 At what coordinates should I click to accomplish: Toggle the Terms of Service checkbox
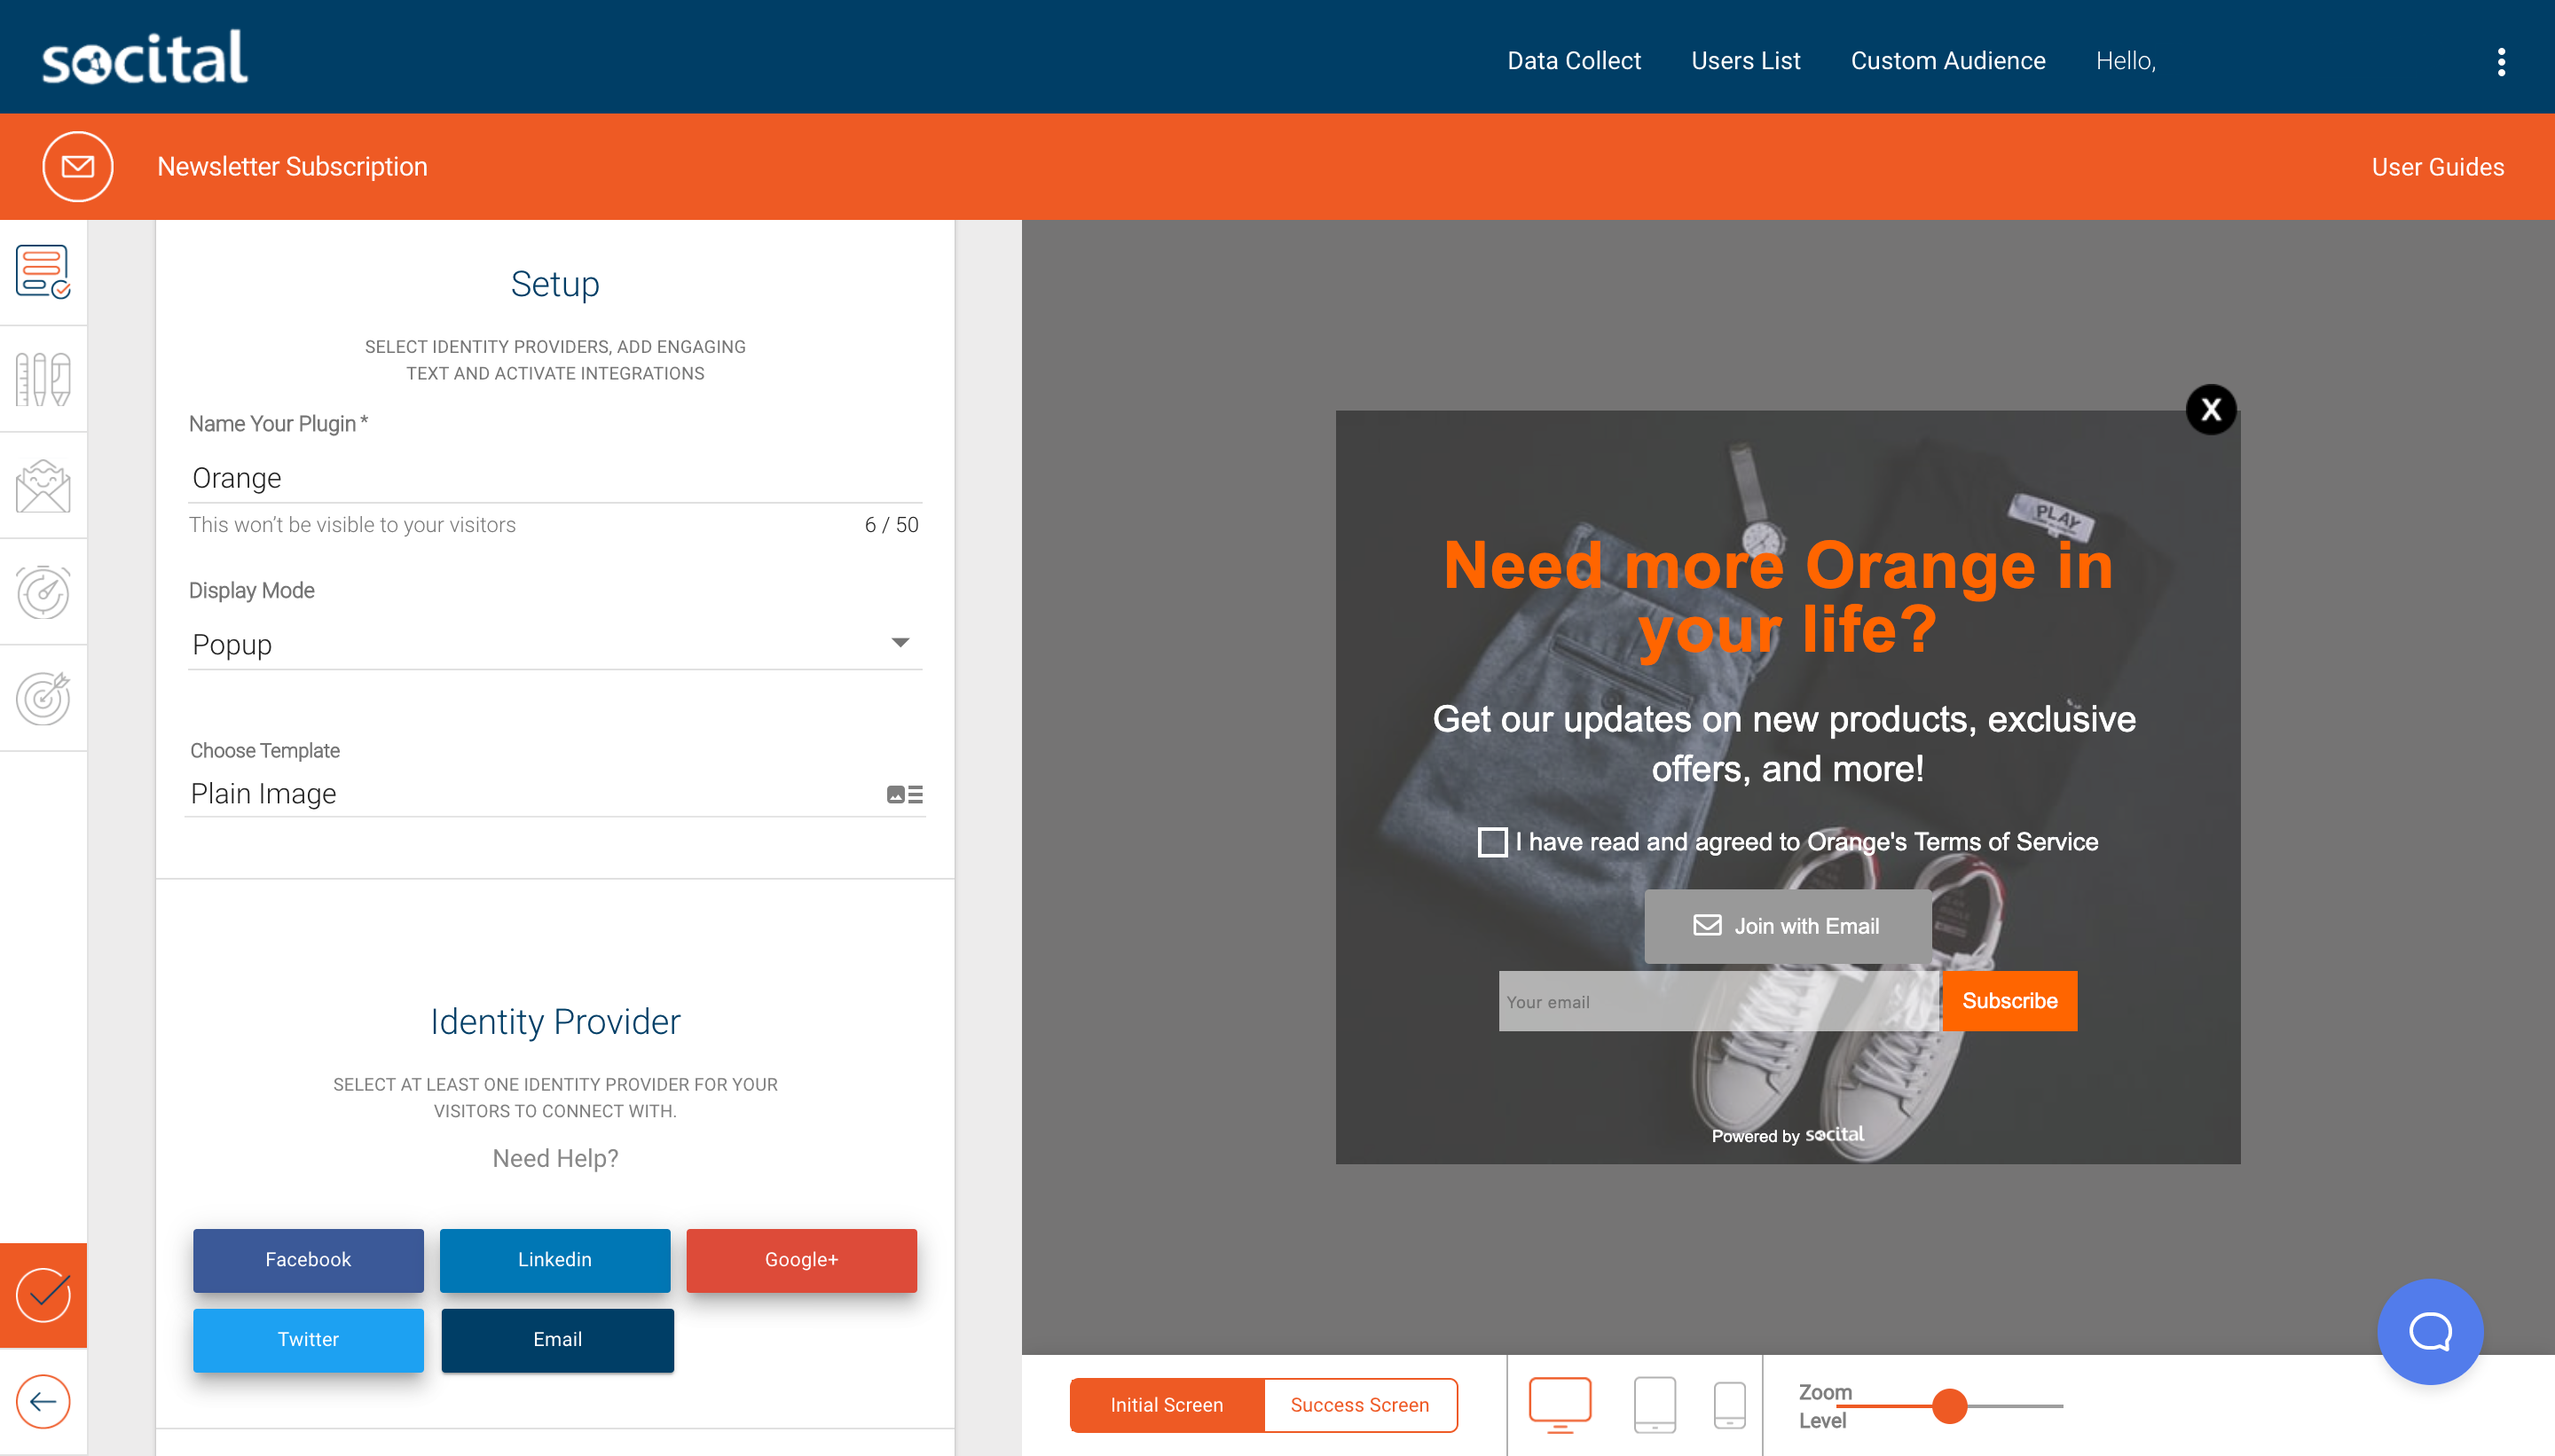[x=1491, y=841]
